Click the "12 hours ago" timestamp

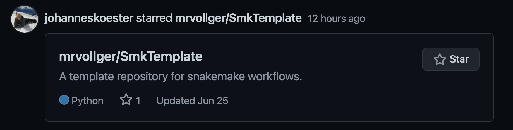coord(336,19)
